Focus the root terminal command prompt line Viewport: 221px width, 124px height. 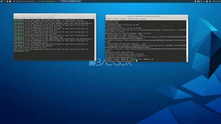(146, 61)
